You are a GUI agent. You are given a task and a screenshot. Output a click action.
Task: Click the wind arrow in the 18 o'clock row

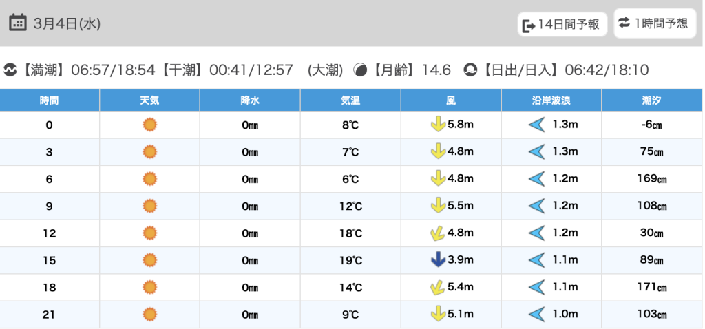pyautogui.click(x=437, y=287)
